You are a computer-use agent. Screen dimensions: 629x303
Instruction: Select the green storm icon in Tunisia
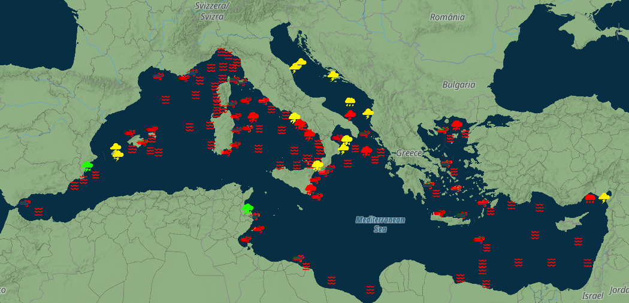247,208
